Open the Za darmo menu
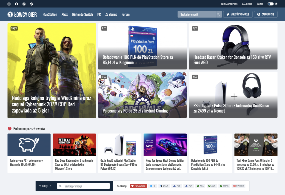This screenshot has width=285, height=195. [x=111, y=14]
